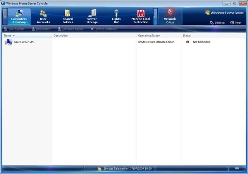Viewport: 248px width, 174px height.
Task: Click the View Backups toolbar button
Action: [14, 29]
